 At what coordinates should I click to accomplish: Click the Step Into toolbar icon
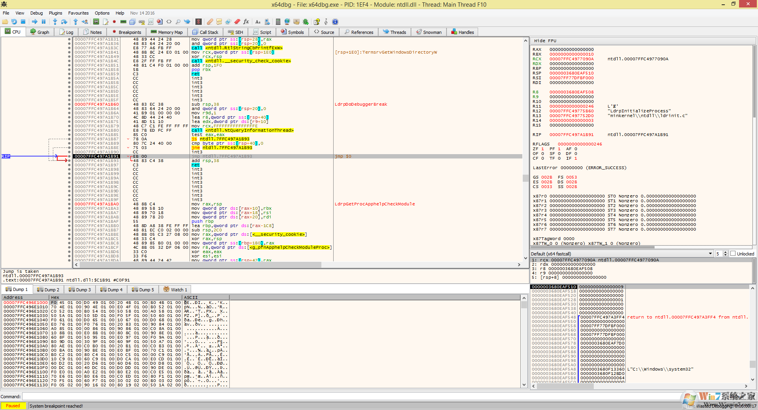[55, 22]
